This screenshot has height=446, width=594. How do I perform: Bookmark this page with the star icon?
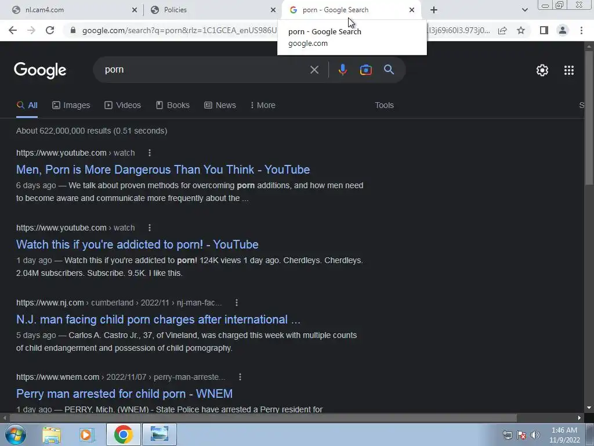pos(521,30)
